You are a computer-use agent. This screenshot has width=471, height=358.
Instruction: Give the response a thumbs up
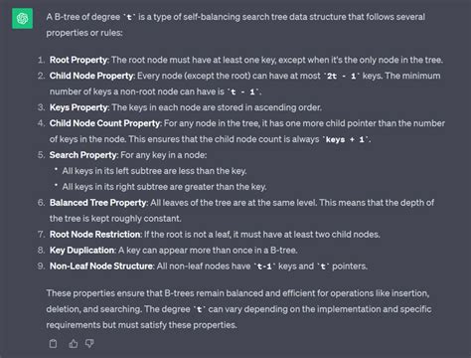tap(74, 344)
